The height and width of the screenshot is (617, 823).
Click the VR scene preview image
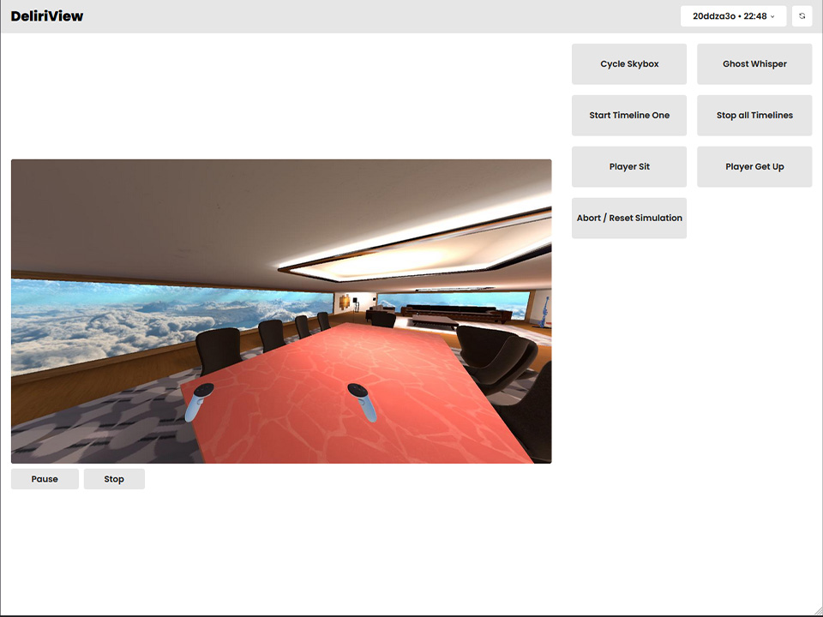pos(281,311)
